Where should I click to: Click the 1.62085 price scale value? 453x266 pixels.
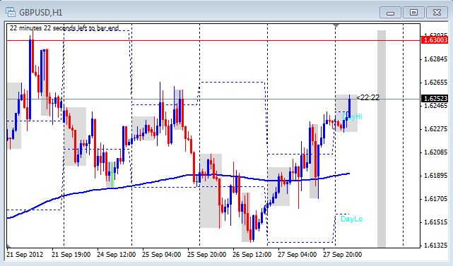coord(435,152)
